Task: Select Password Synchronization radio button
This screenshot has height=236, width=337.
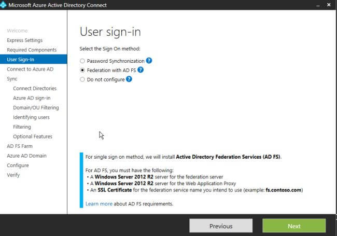Action: point(82,61)
